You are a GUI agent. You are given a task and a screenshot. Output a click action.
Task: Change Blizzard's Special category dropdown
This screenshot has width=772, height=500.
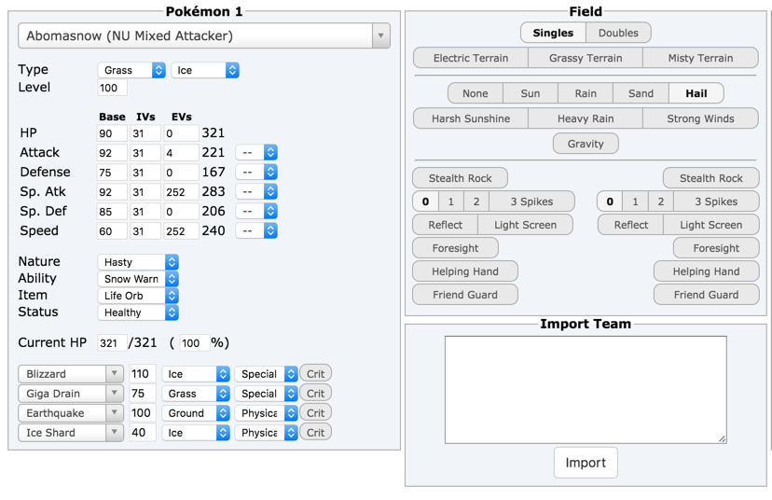(266, 374)
